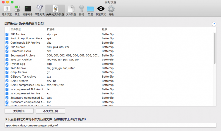221x131 pixels.
Task: Open the 快速预览 eye icon pane
Action: click(101, 11)
